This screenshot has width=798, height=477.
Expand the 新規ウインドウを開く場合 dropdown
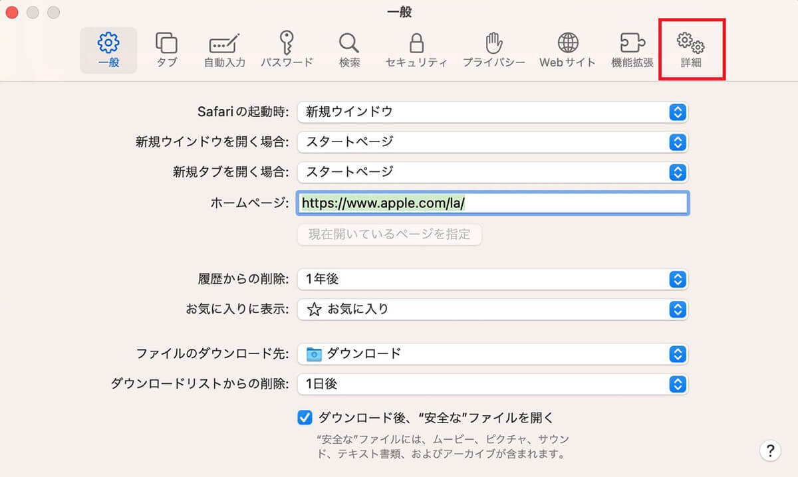point(493,142)
